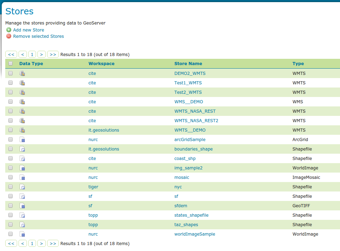Click the WMS store icon for WMS__DEMO
340x251 pixels.
point(22,102)
